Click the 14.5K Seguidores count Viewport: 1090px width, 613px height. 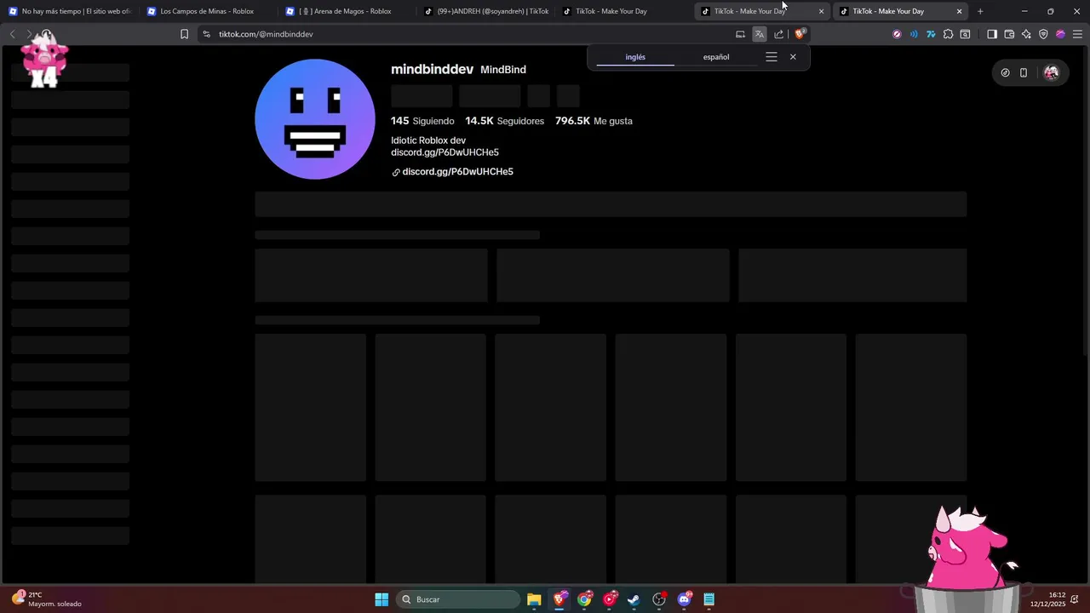pos(504,121)
